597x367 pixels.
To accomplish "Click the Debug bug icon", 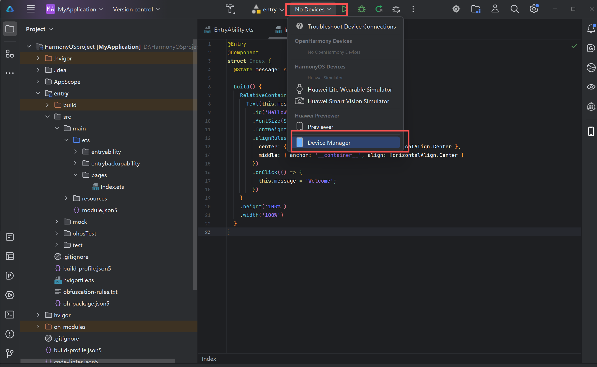I will (361, 9).
